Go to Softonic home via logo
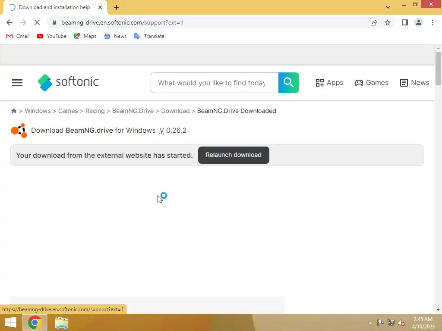 pos(68,82)
